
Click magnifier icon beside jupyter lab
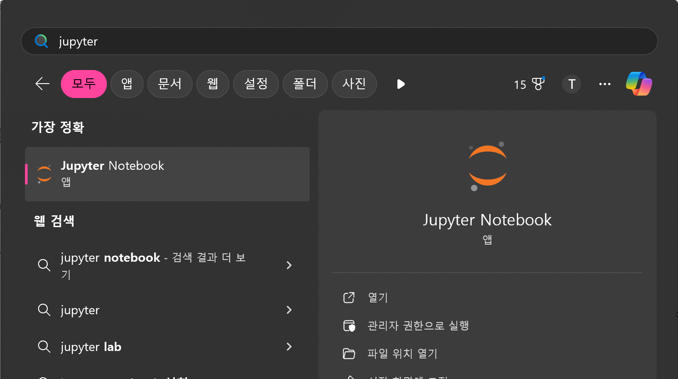[x=44, y=347]
